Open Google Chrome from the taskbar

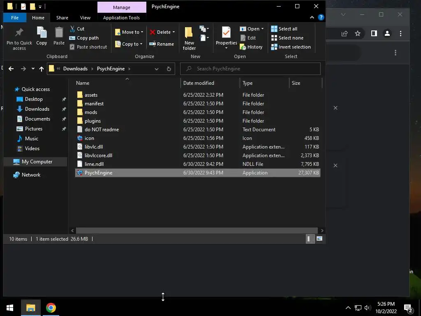pyautogui.click(x=51, y=308)
